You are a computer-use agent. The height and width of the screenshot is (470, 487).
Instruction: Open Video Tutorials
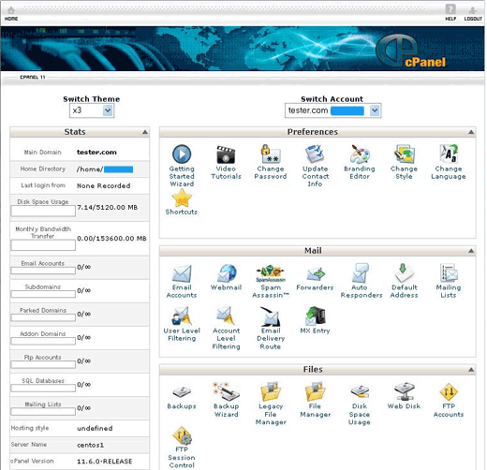226,162
